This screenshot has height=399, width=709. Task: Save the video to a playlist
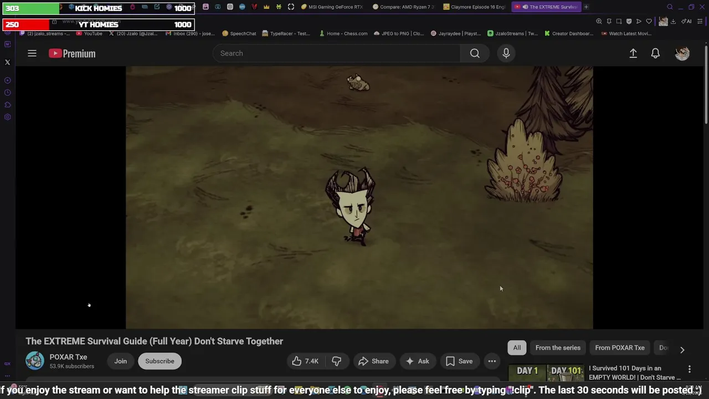459,361
